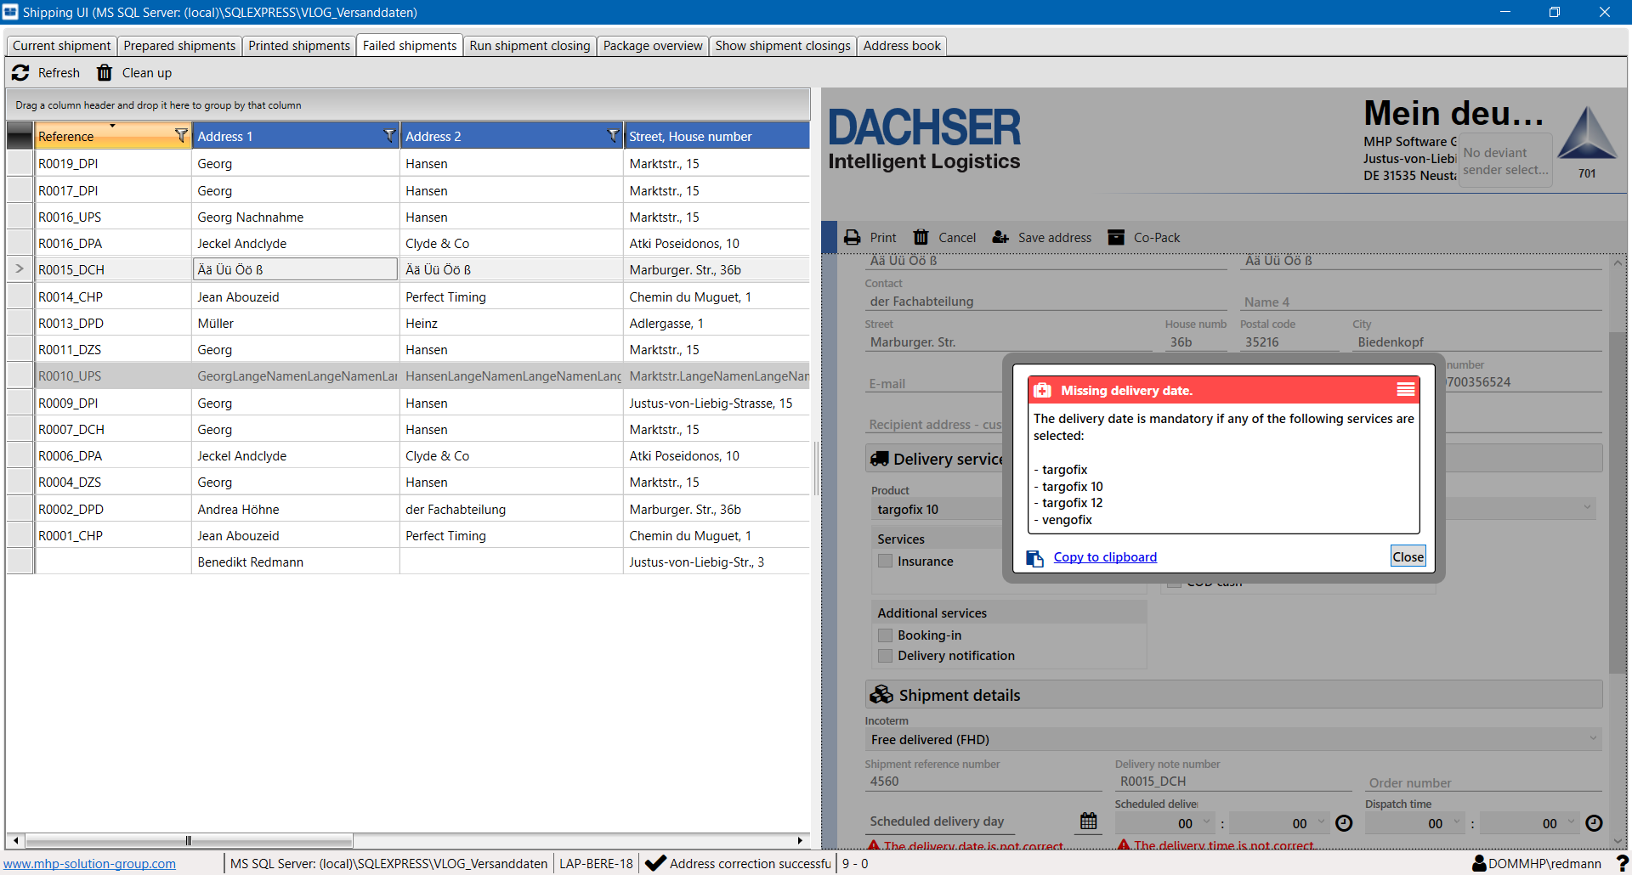This screenshot has width=1632, height=875.
Task: Switch to the Printed shipments tab
Action: point(298,46)
